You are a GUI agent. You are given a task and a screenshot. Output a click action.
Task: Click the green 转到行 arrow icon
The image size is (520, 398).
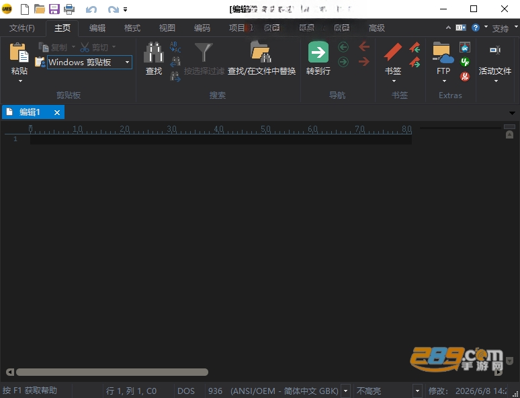point(318,52)
